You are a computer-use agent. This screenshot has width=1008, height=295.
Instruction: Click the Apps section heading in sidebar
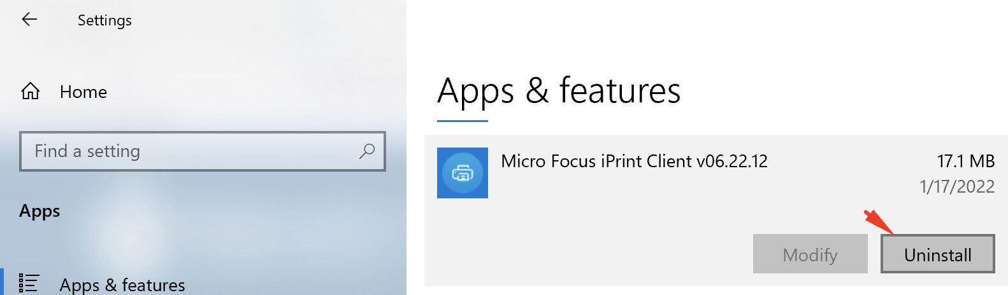(x=40, y=211)
